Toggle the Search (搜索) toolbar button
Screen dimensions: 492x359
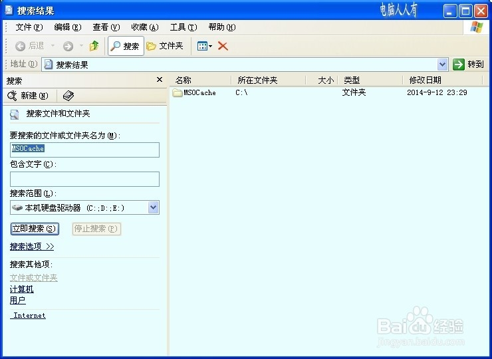pyautogui.click(x=126, y=46)
